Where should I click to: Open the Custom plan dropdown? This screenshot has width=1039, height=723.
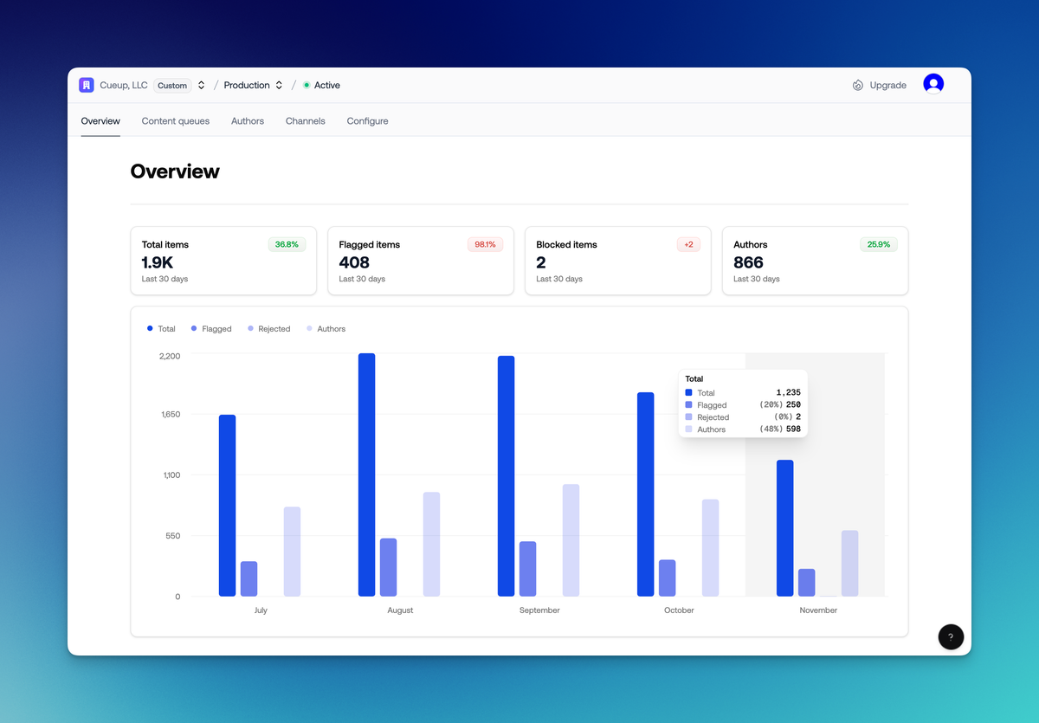click(180, 85)
